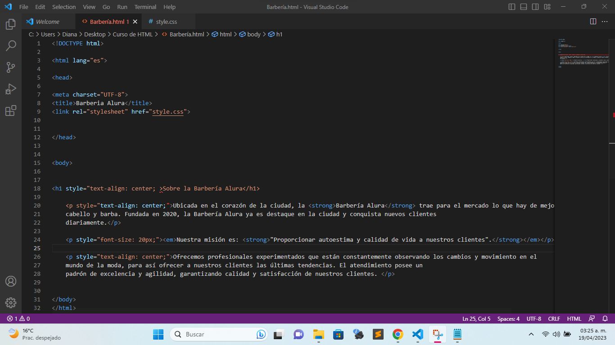
Task: Open the Accounts menu icon
Action: point(11,281)
